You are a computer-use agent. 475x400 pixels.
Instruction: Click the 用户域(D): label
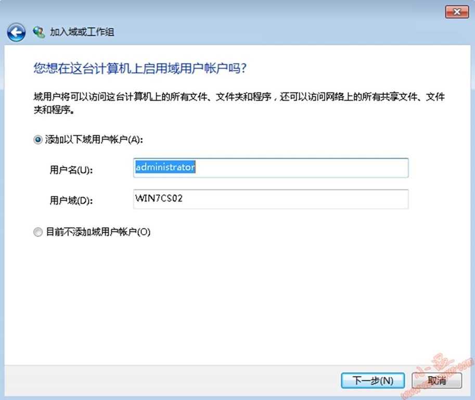pyautogui.click(x=71, y=201)
